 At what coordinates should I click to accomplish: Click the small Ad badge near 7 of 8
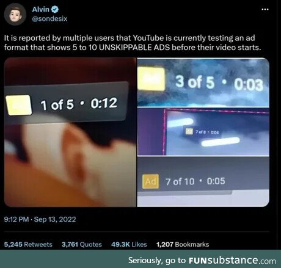[189, 131]
